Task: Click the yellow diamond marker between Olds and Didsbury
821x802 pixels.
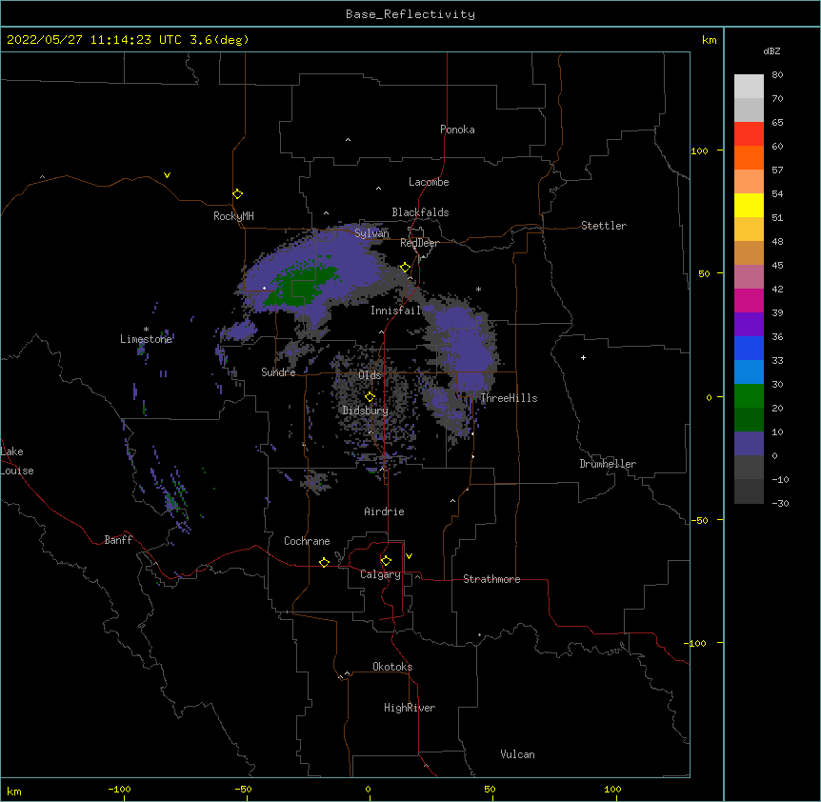Action: pyautogui.click(x=370, y=397)
